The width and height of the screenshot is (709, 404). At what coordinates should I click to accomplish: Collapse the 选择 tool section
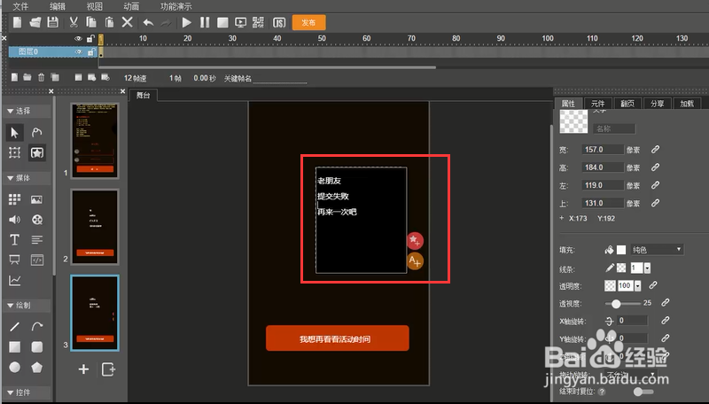[10, 111]
